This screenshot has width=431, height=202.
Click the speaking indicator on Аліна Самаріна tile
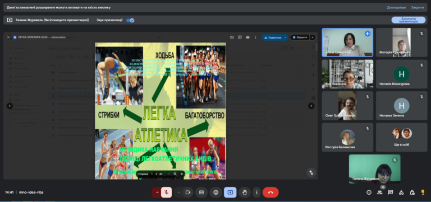click(368, 34)
